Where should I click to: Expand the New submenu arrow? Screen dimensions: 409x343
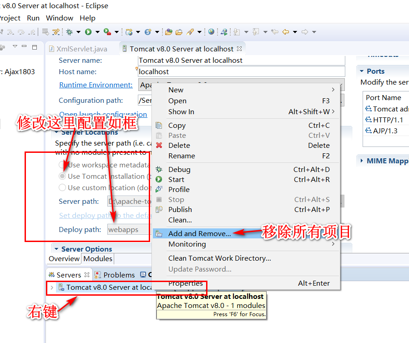pos(333,90)
